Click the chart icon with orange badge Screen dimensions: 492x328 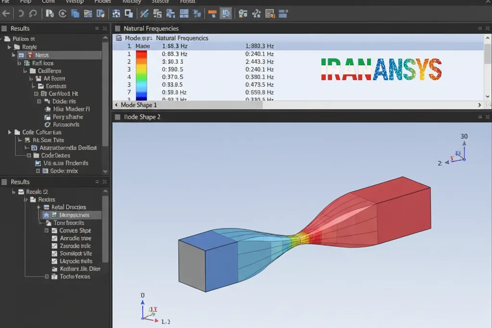click(270, 13)
